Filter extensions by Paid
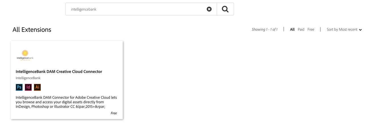 pos(301,30)
